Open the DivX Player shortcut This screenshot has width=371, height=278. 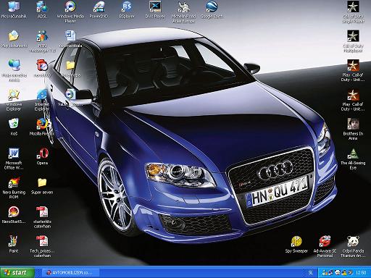point(155,10)
